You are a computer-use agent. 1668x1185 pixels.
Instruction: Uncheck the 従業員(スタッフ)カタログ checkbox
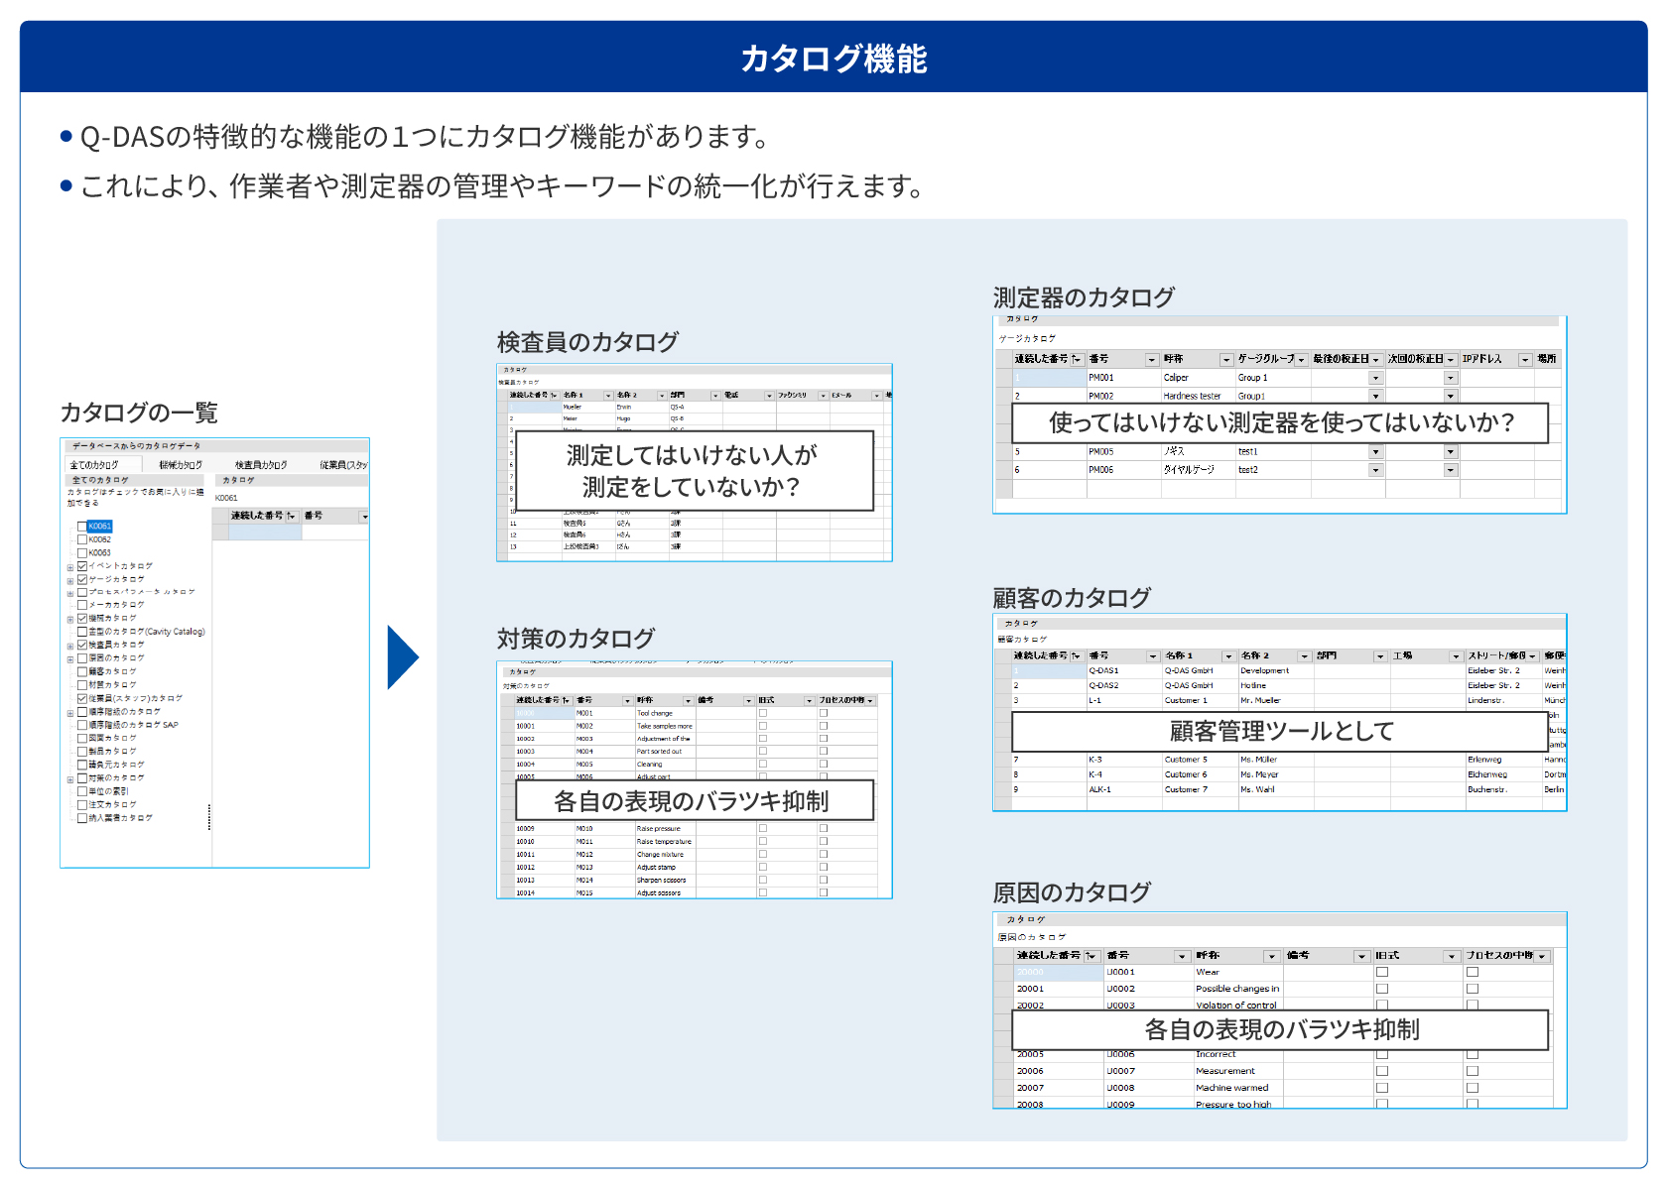tap(82, 698)
